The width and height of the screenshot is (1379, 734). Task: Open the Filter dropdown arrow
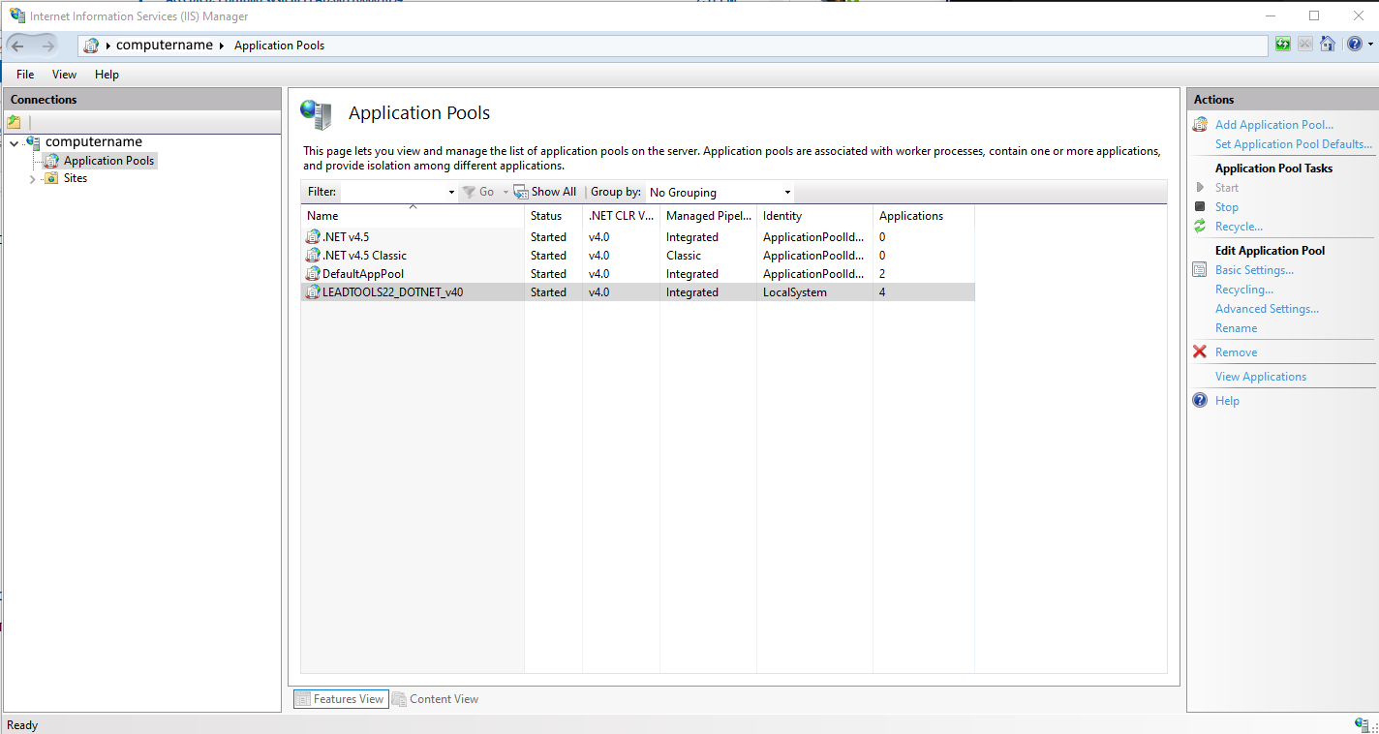click(x=451, y=193)
